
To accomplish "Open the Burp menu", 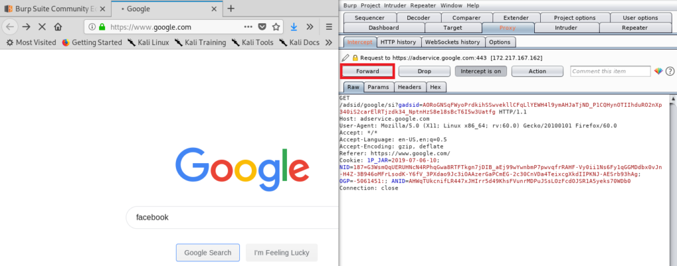I will [350, 5].
